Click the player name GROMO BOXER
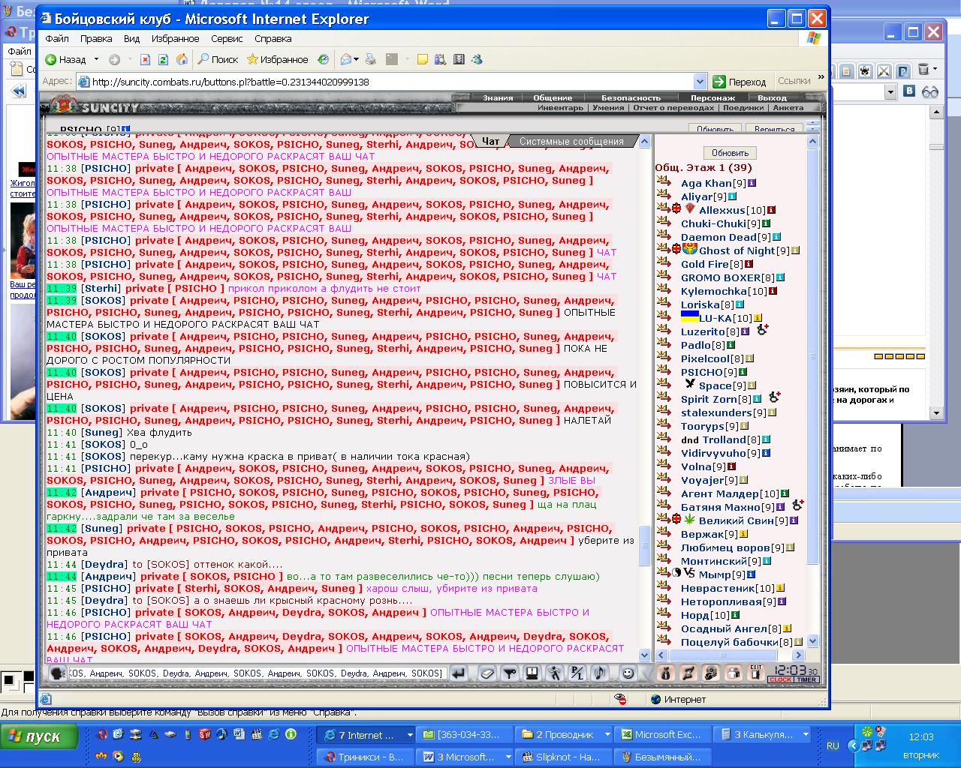This screenshot has width=961, height=768. 721,277
